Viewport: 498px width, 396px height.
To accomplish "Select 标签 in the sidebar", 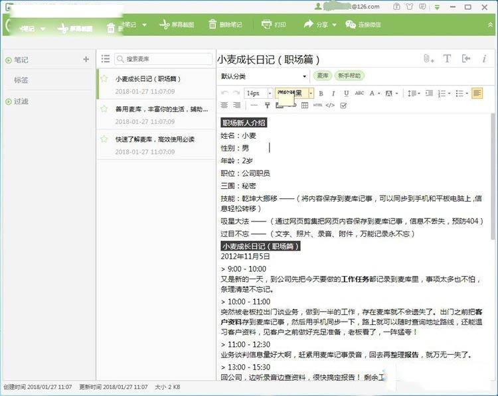I will click(21, 80).
